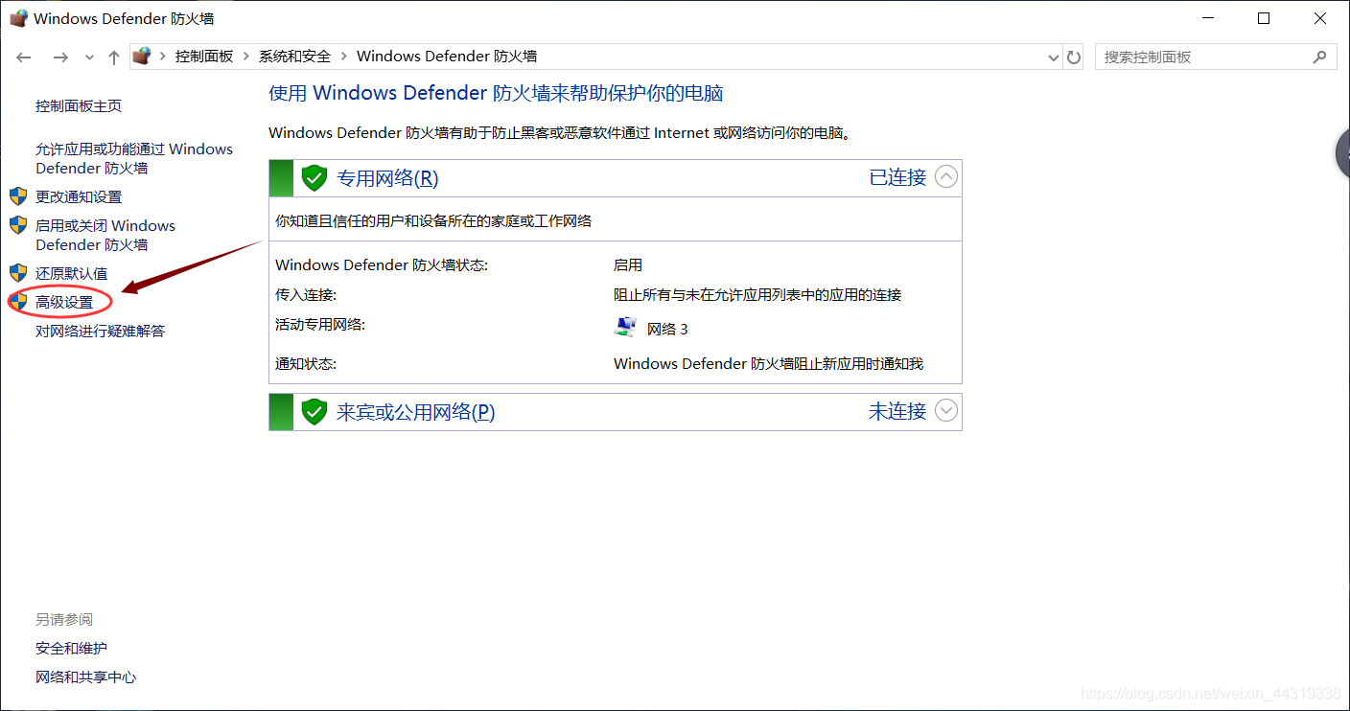The height and width of the screenshot is (711, 1350).
Task: Expand the 来宾或公用网络 section chevron
Action: [x=946, y=411]
